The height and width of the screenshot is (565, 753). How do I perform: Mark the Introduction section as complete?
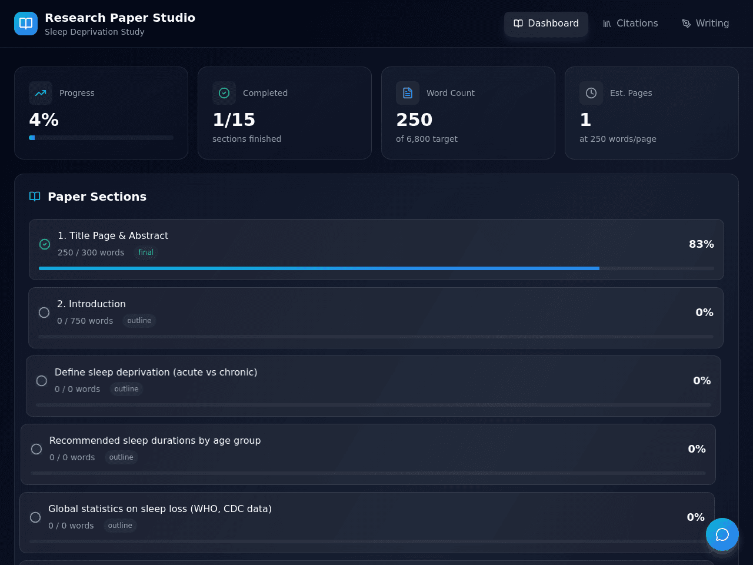coord(44,313)
